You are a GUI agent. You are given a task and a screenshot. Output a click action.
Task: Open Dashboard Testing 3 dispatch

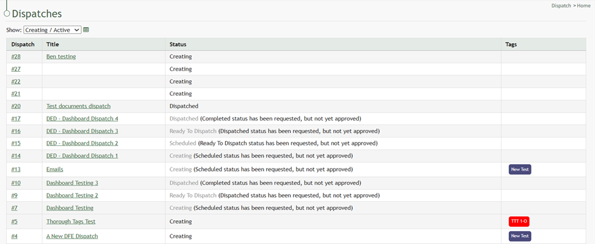(72, 183)
